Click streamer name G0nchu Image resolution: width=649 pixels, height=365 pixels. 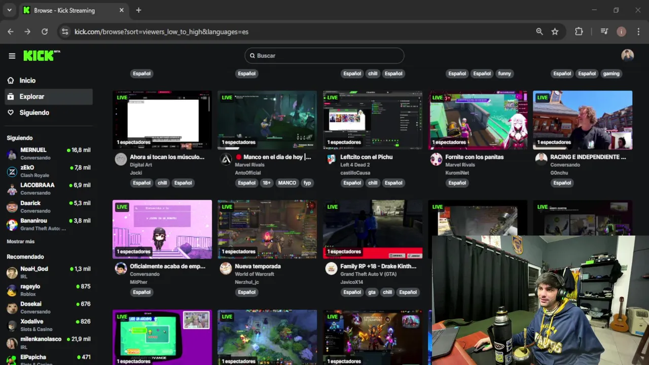(x=559, y=173)
